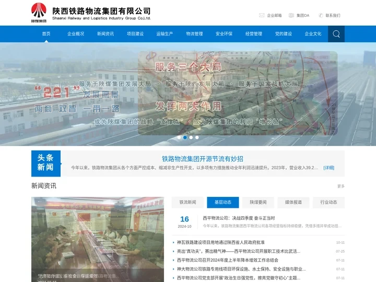The width and height of the screenshot is (376, 282).
Task: Open 运输生产 navigation item
Action: [x=164, y=34]
